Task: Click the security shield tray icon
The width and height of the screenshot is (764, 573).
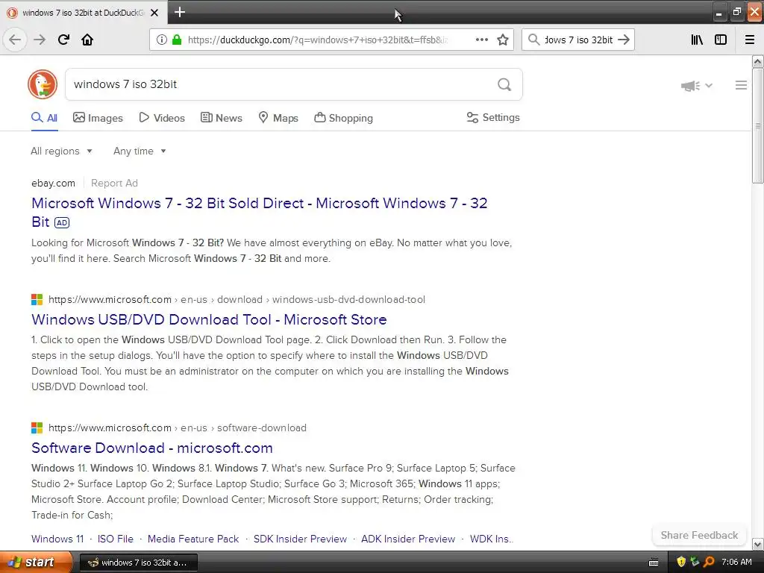Action: pos(681,562)
